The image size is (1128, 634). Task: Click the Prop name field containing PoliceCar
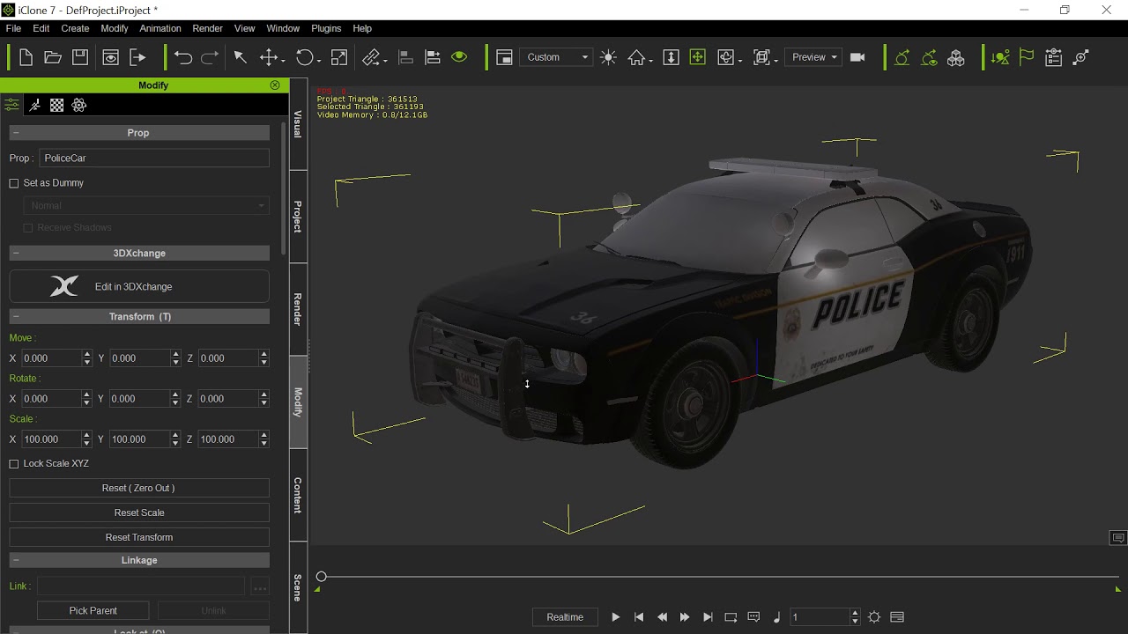tap(154, 158)
